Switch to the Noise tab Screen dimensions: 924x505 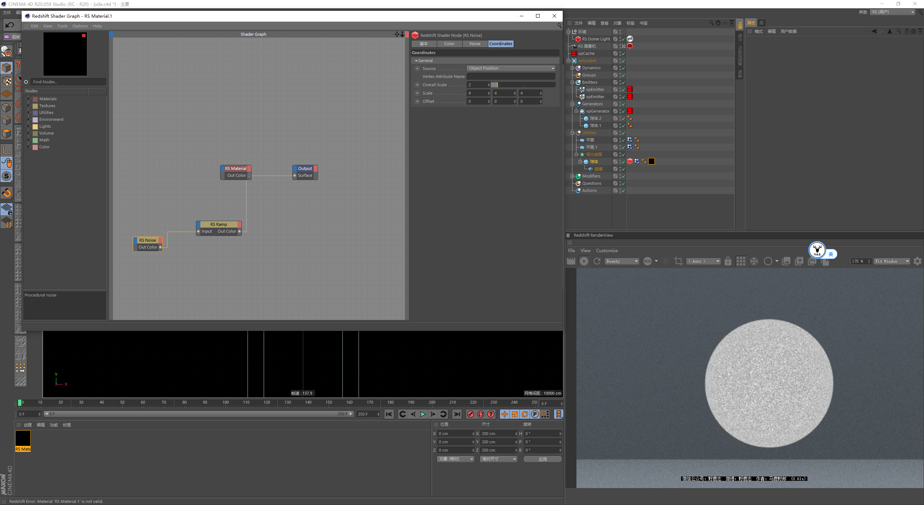[475, 44]
